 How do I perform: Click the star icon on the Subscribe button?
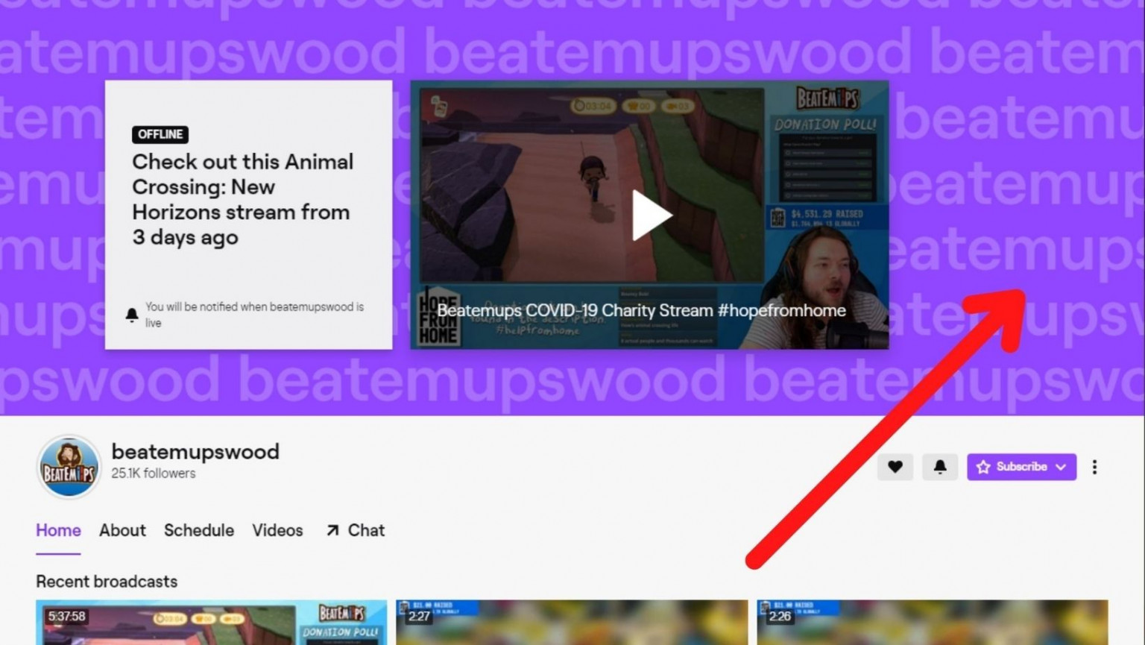point(984,467)
